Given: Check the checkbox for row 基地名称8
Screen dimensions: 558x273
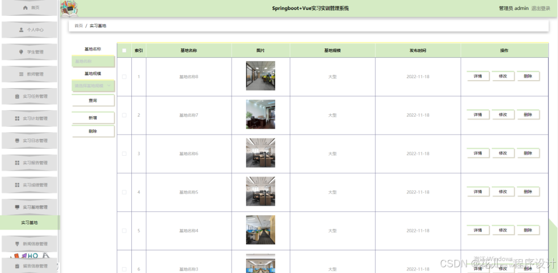Looking at the screenshot, I should [124, 77].
